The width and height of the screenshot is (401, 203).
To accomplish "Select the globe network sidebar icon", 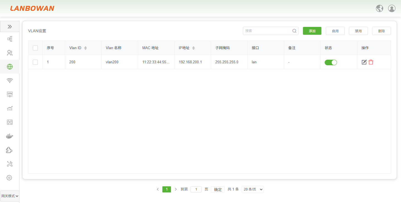I will (x=10, y=67).
